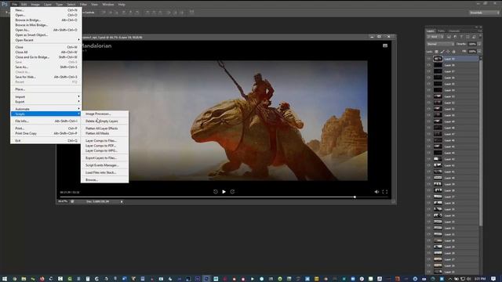Toggle visibility of Layer 53
Image resolution: width=502 pixels, height=282 pixels.
tap(429, 96)
